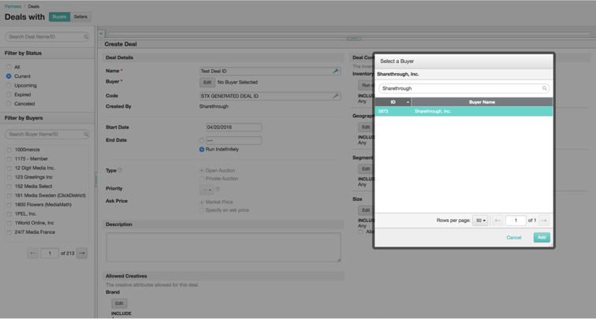Check the 1PEL, Inc. checkbox
The image size is (596, 319).
click(x=9, y=213)
